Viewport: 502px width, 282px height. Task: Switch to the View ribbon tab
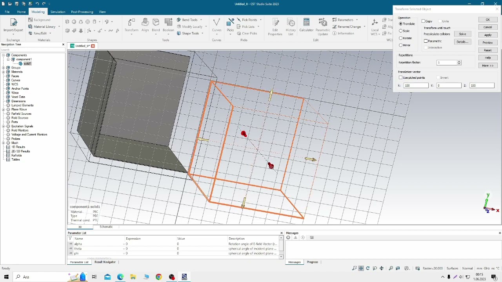tap(102, 12)
